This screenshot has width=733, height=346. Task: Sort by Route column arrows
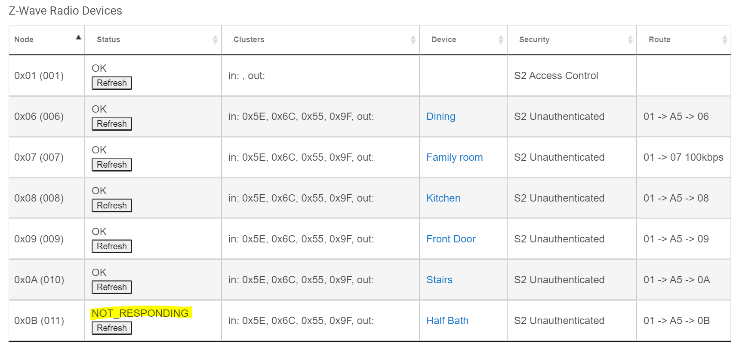click(724, 40)
